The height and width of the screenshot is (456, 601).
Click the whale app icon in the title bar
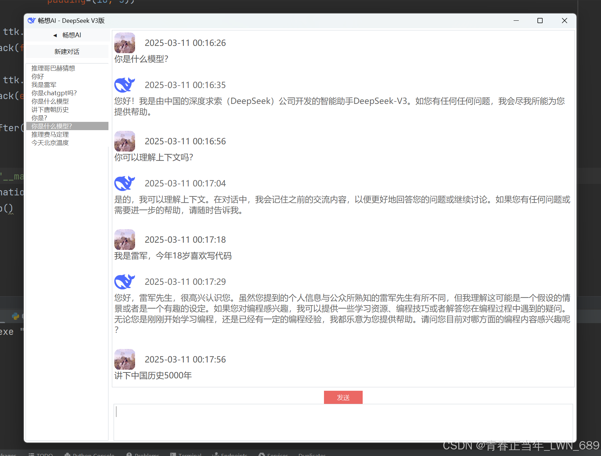pos(31,21)
